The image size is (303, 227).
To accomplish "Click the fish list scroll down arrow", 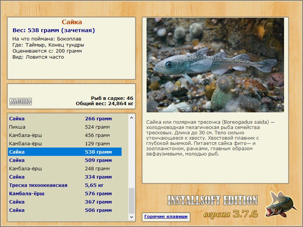I will (131, 217).
